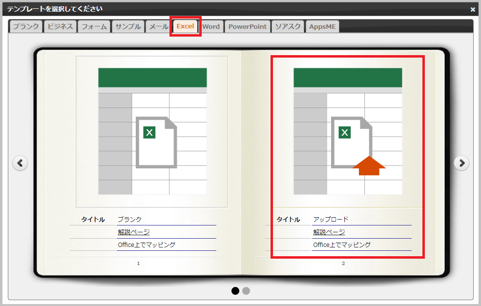Close the template selection dialog
This screenshot has width=481, height=306.
pyautogui.click(x=472, y=9)
